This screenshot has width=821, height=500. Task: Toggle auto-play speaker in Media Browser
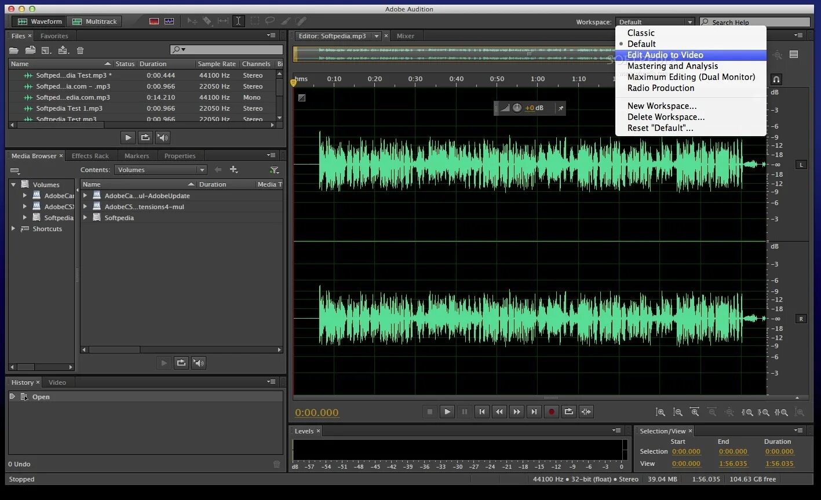click(x=199, y=363)
